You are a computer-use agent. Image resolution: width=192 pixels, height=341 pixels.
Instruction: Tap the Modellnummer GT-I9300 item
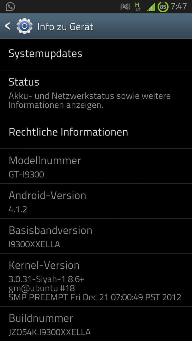pos(96,166)
